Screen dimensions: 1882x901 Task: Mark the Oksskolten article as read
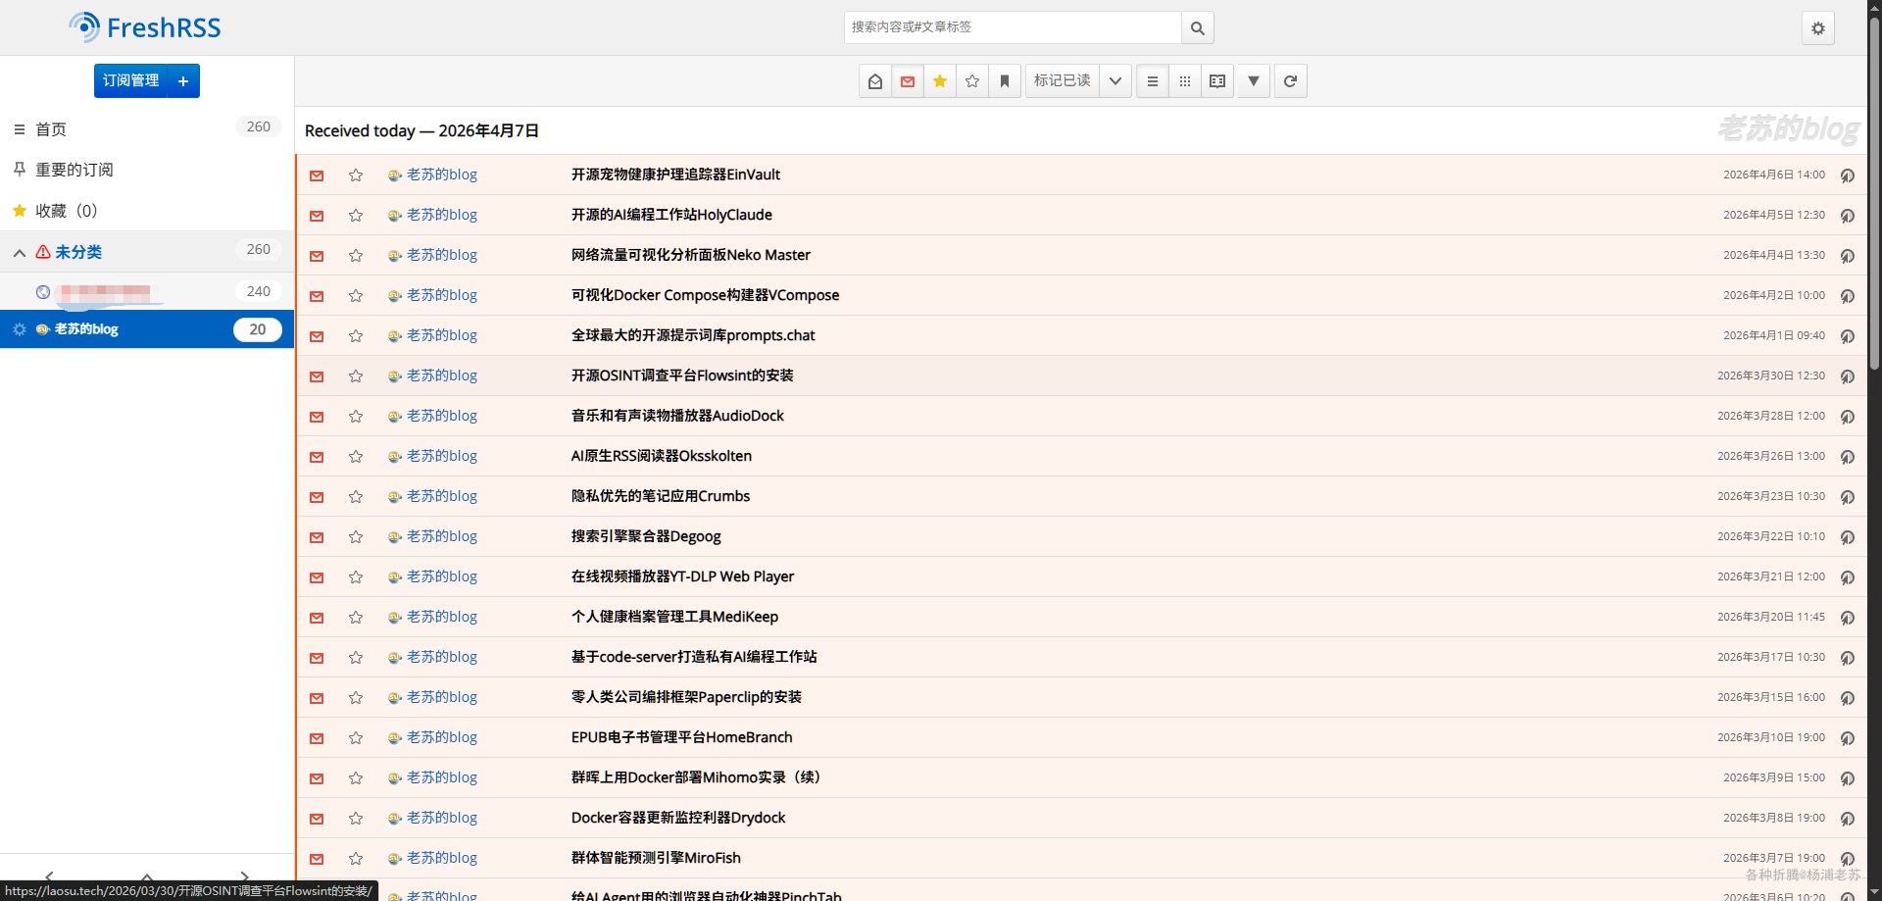click(317, 457)
